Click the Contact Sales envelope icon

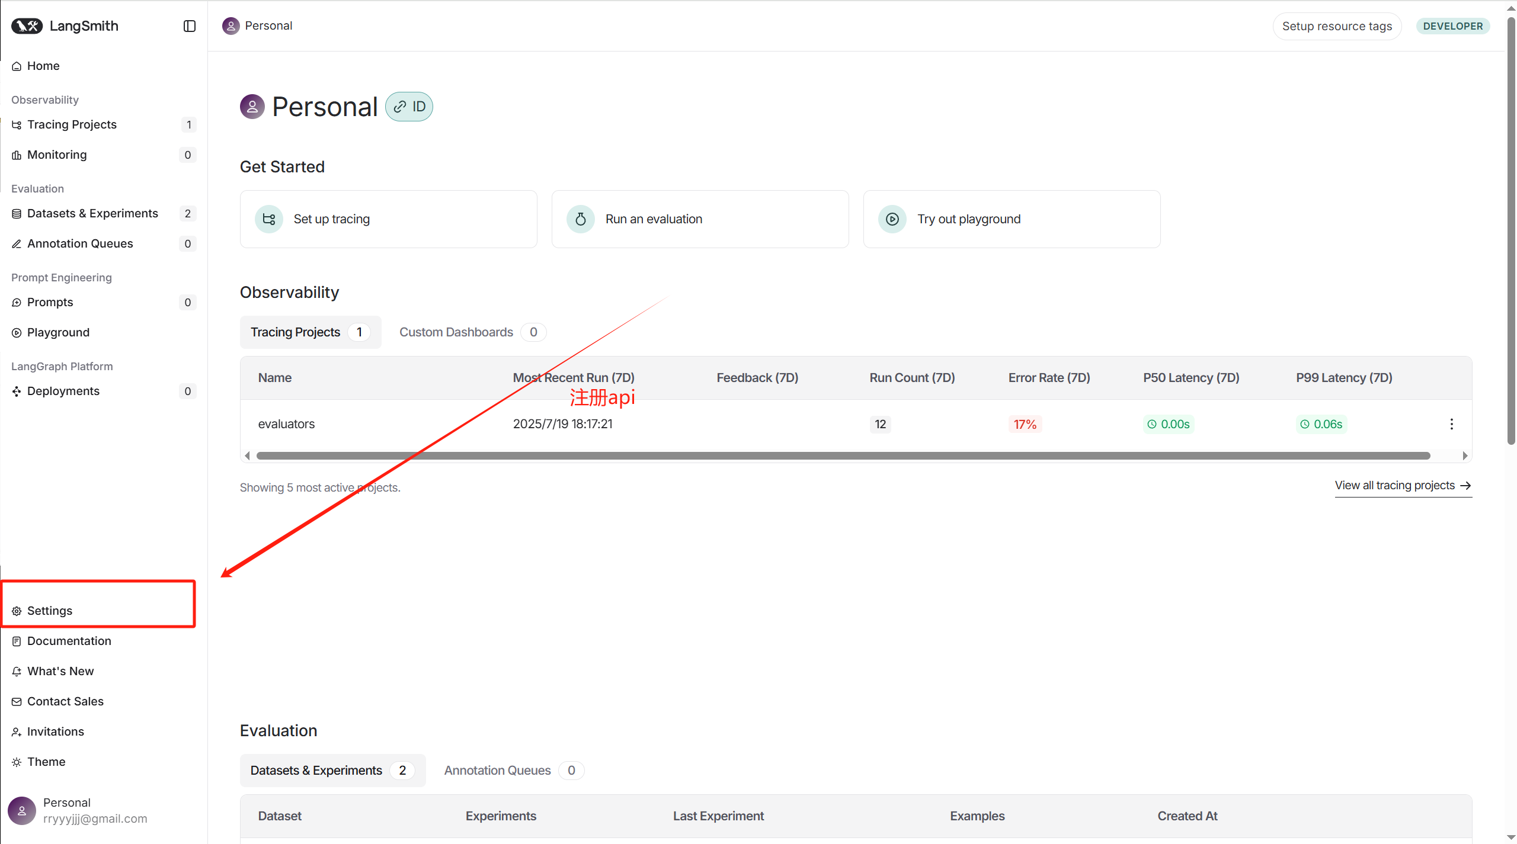(x=17, y=702)
